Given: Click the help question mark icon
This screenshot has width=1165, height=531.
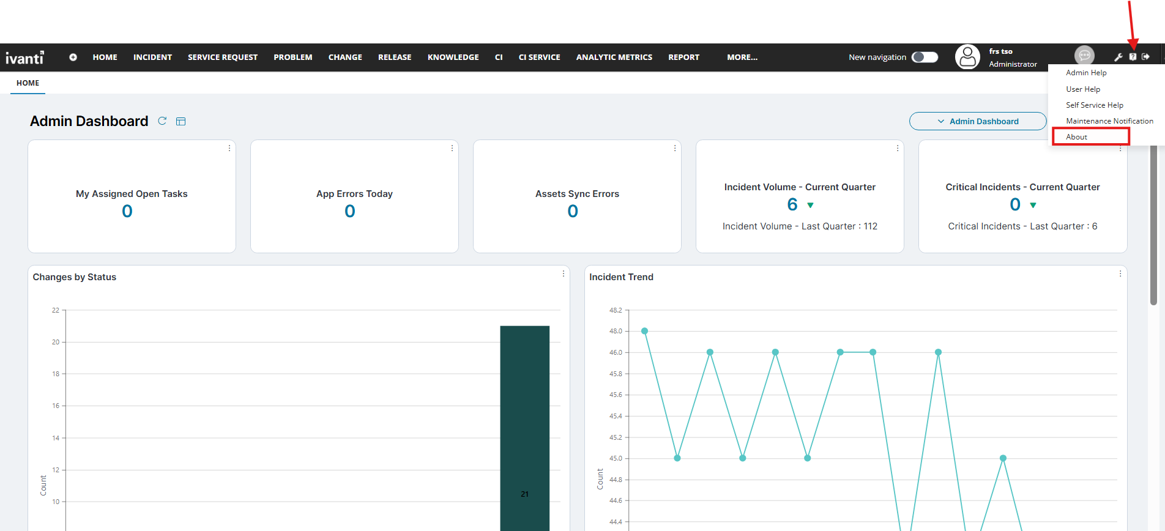Looking at the screenshot, I should tap(1133, 57).
